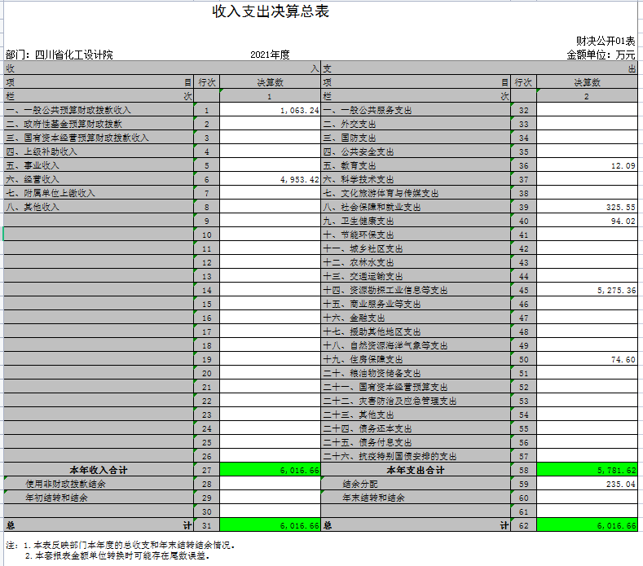The image size is (643, 566).
Task: Click the 援助其他地区支出 cell
Action: tap(416, 331)
